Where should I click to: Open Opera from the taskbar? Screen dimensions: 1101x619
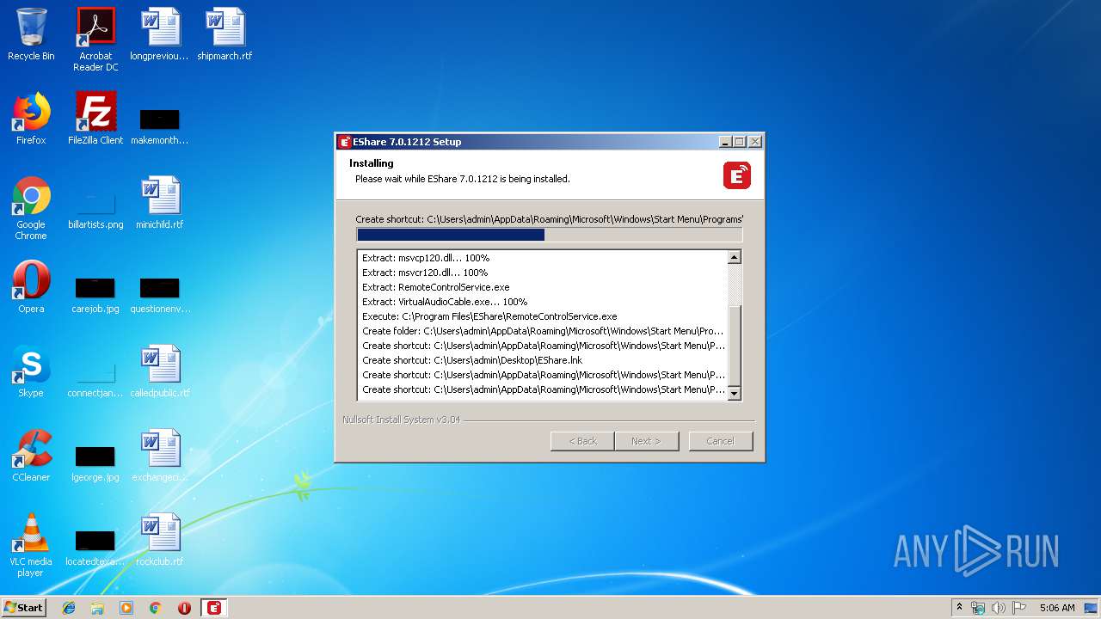(184, 608)
